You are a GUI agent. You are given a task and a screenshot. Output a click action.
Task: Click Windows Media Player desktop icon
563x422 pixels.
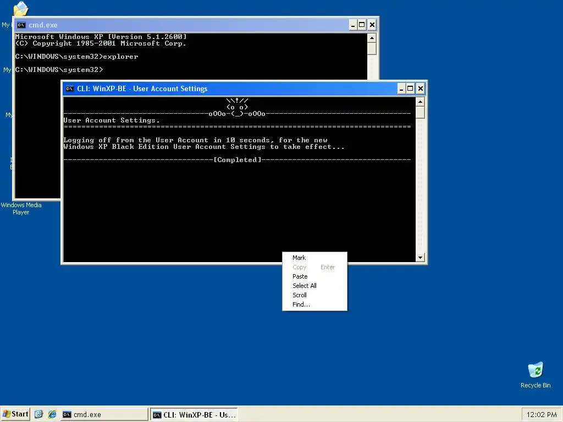coord(21,208)
